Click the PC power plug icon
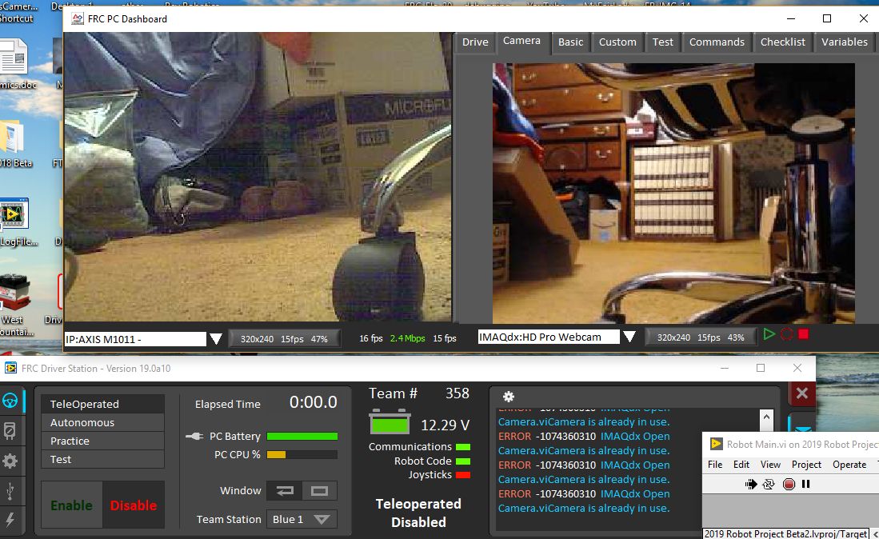This screenshot has height=539, width=879. tap(194, 436)
